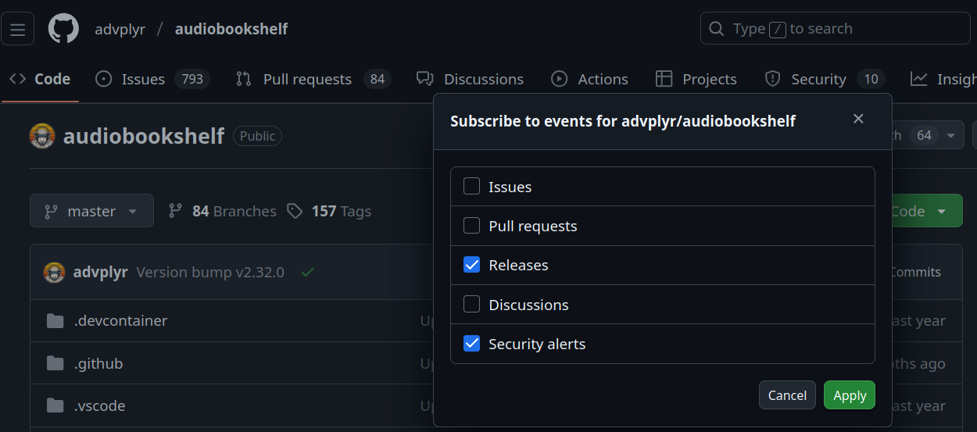Screen dimensions: 977x432
Task: Open the hamburger navigation menu
Action: (17, 29)
